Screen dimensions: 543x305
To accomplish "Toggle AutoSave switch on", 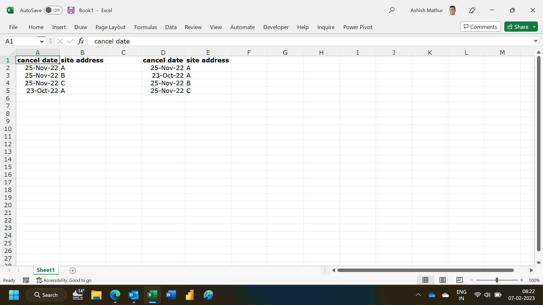I will (53, 10).
